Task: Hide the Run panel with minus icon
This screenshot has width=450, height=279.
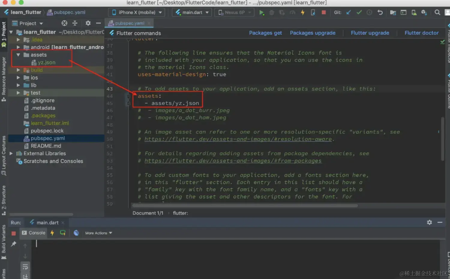Action: point(440,222)
